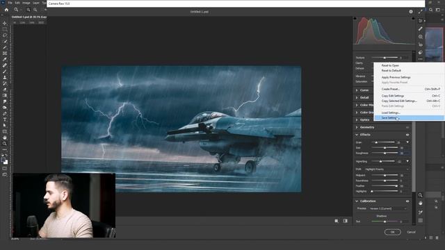Open the three-dots more settings icon
Screen dimensions: 445x250
coord(420,59)
